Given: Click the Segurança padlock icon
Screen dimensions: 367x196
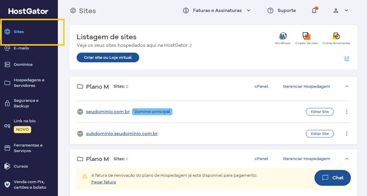Looking at the screenshot, I should coord(7,103).
